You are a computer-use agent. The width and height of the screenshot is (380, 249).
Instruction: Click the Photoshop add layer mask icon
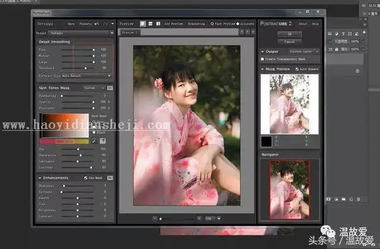click(328, 199)
